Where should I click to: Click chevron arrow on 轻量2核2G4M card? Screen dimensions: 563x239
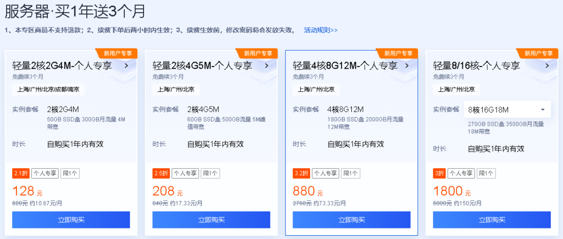pyautogui.click(x=126, y=66)
